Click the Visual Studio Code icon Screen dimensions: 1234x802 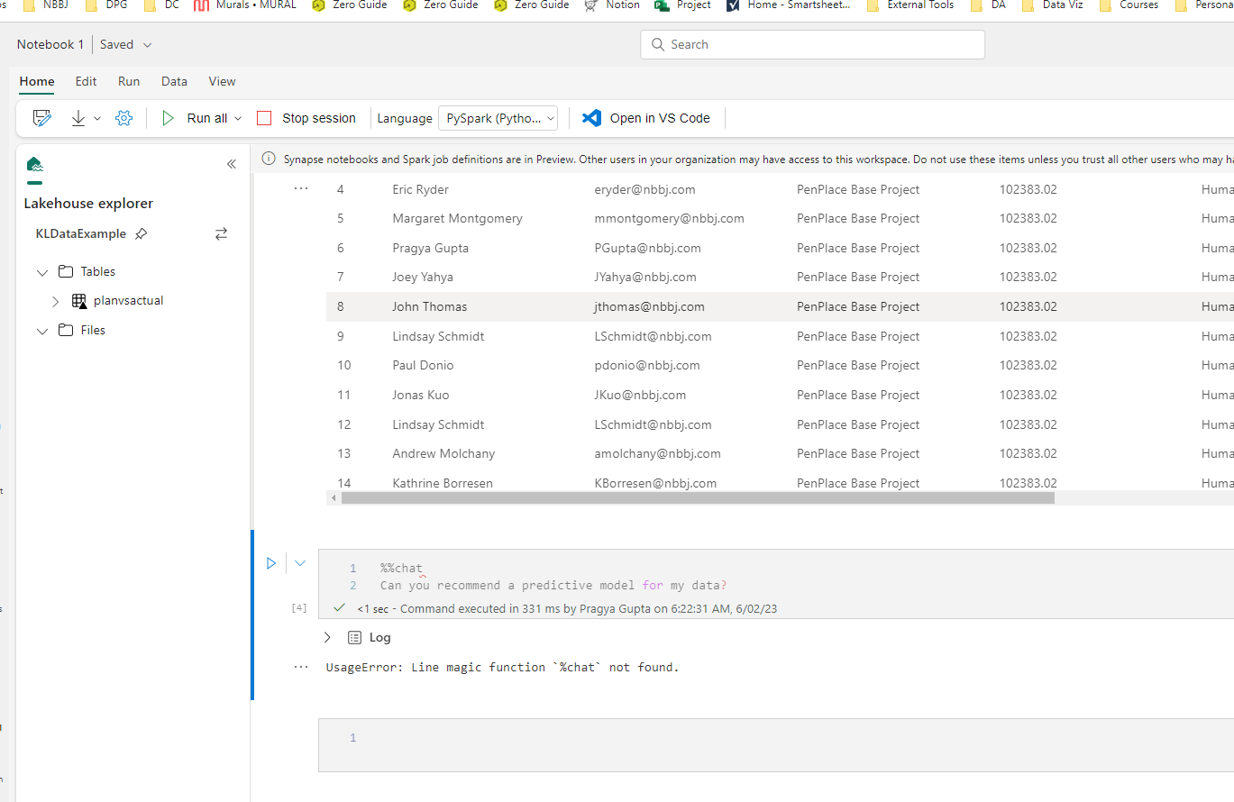click(591, 118)
